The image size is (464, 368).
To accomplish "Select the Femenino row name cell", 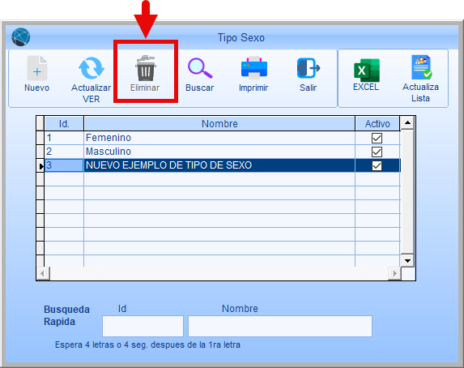I will point(219,138).
